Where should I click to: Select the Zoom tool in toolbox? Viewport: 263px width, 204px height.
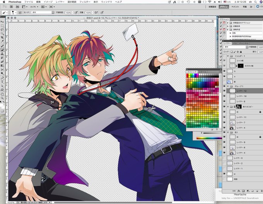pos(2,98)
